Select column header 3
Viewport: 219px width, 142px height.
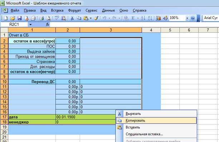pos(111,30)
